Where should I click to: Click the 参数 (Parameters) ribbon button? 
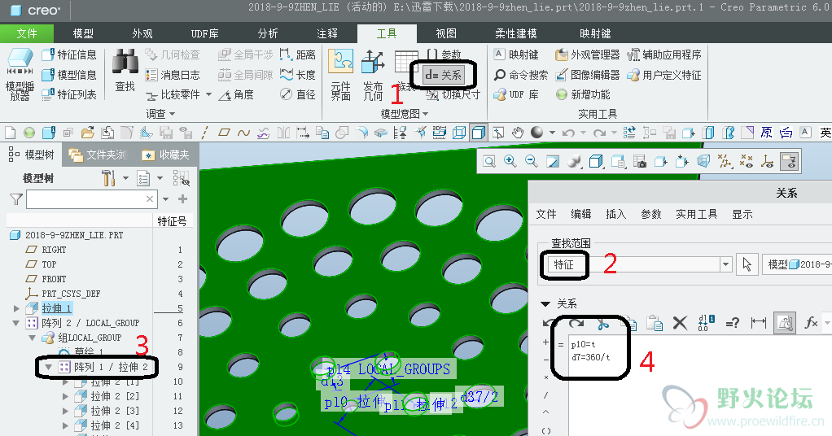point(444,54)
